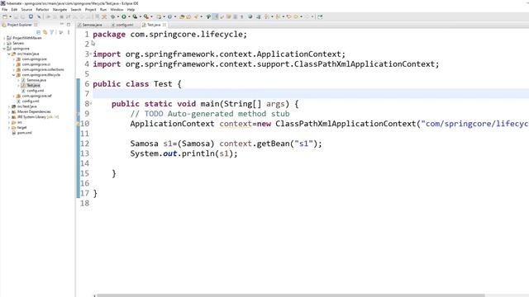Close the Project Explorer view tab
Image resolution: width=529 pixels, height=297 pixels.
(36, 25)
